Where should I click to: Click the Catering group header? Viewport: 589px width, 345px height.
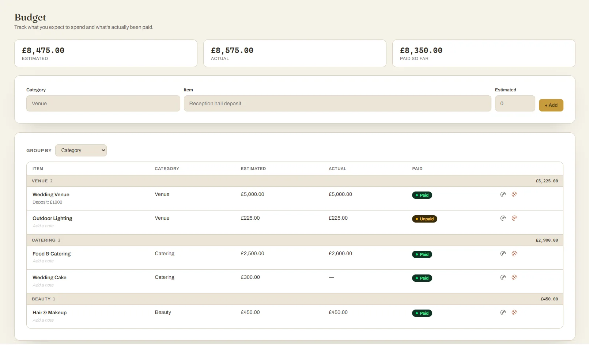click(x=295, y=240)
